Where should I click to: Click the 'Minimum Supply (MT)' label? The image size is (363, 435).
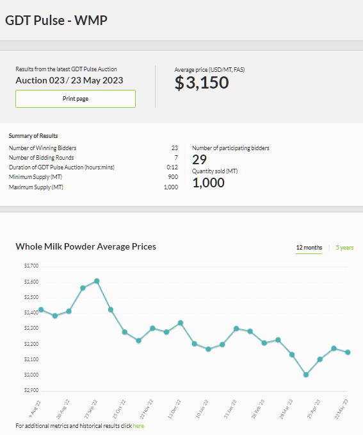pyautogui.click(x=35, y=177)
